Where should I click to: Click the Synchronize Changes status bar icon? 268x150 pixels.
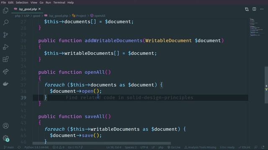[x=19, y=147]
